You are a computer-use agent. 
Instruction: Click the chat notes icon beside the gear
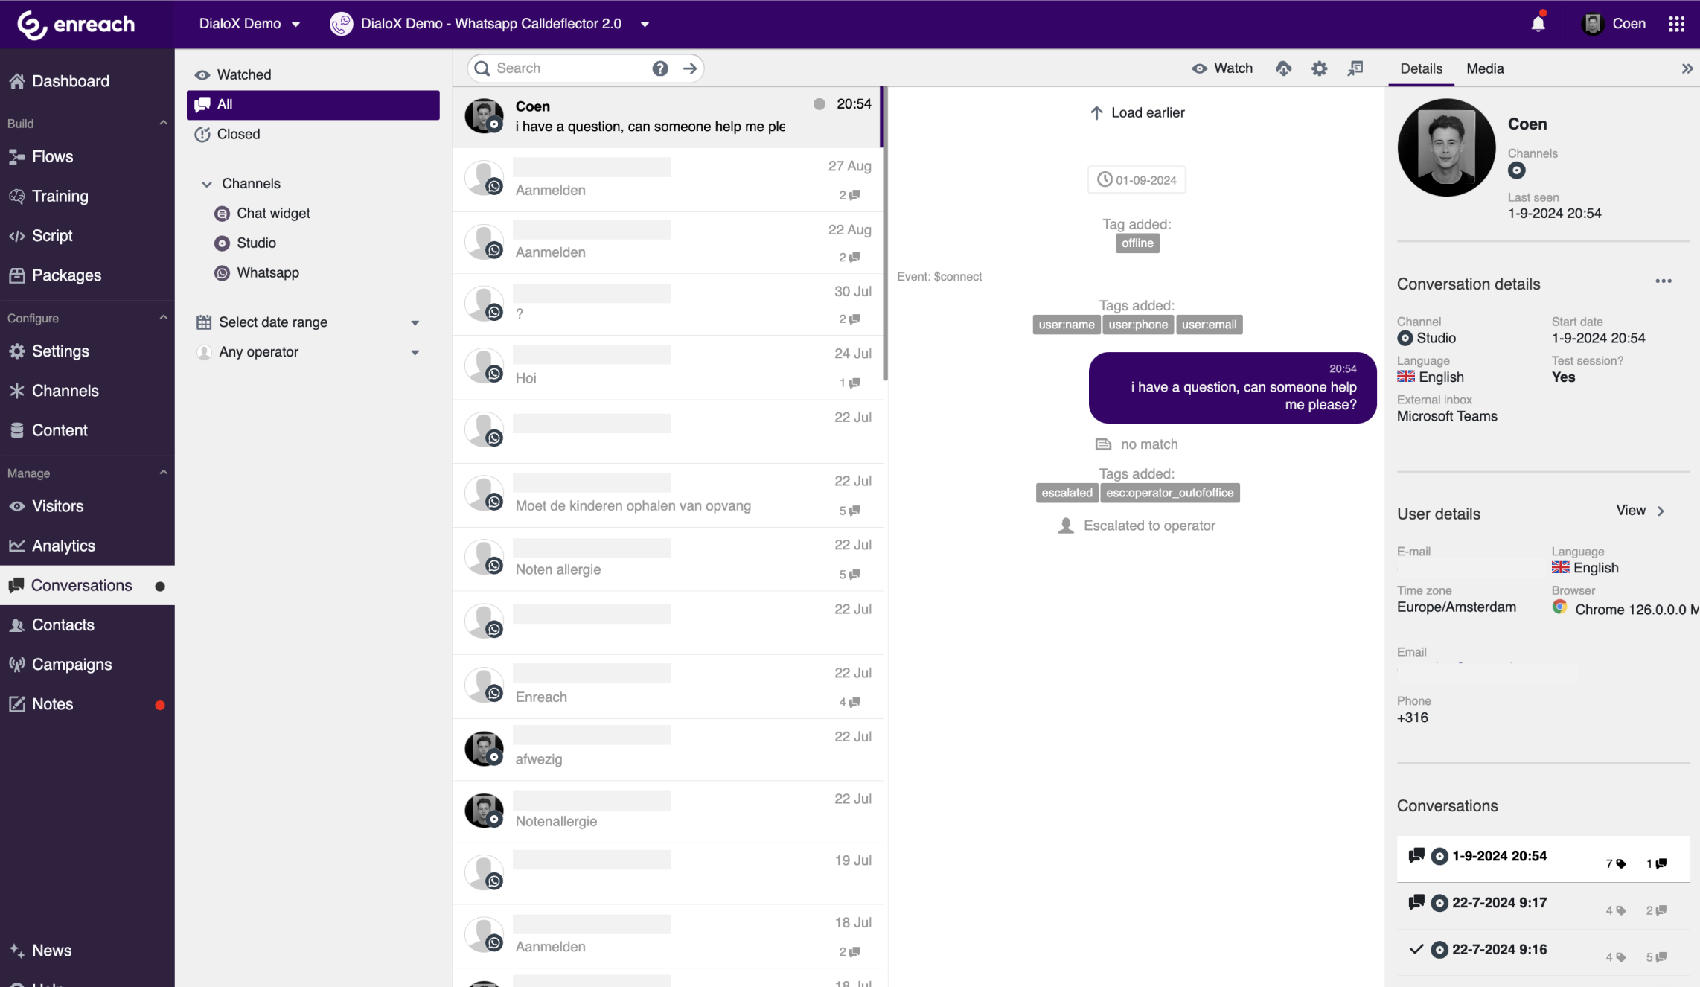[1355, 68]
